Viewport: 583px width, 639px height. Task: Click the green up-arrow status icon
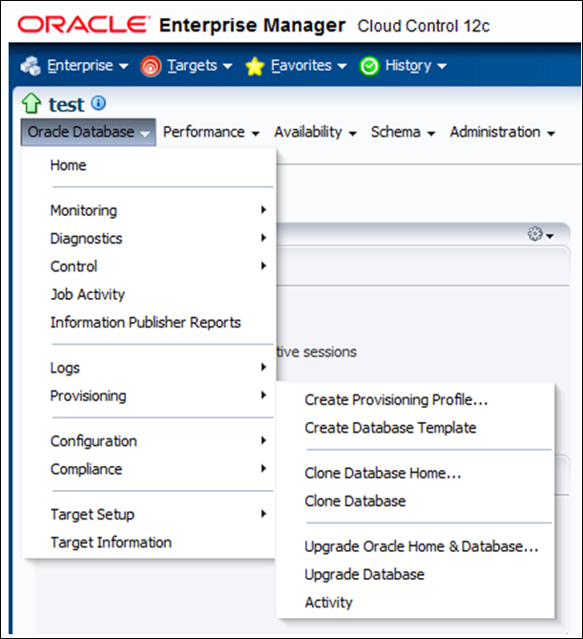(31, 103)
